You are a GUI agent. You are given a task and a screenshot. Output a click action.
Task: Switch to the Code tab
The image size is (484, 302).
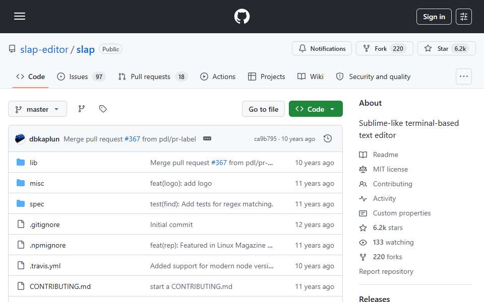30,77
